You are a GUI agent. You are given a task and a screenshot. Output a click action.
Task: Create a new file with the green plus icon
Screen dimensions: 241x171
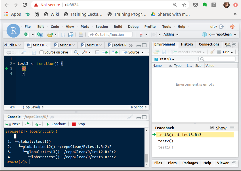pos(26,34)
